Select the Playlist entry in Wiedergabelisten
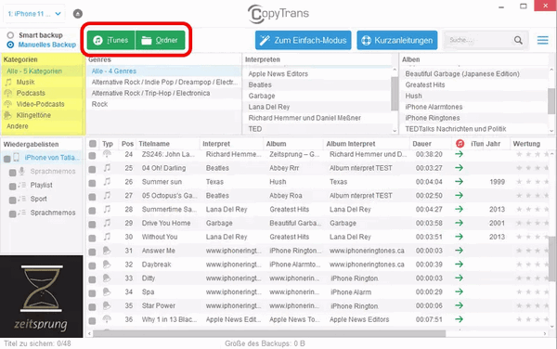 tap(41, 185)
